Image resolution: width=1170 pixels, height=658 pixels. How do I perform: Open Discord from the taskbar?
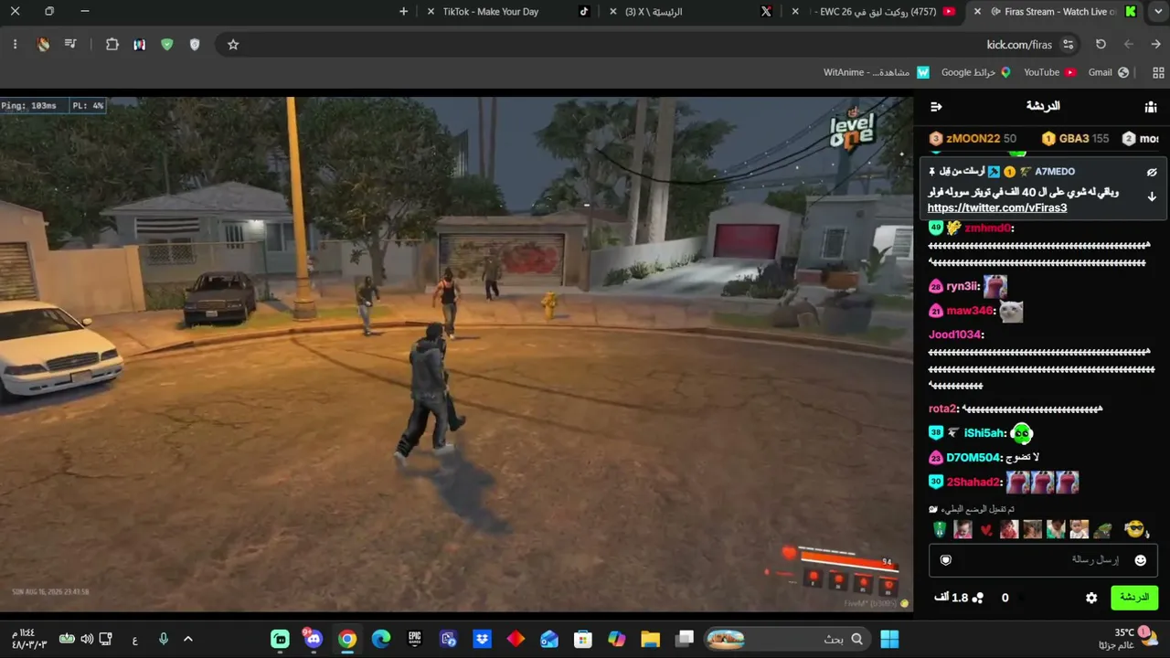(x=314, y=639)
